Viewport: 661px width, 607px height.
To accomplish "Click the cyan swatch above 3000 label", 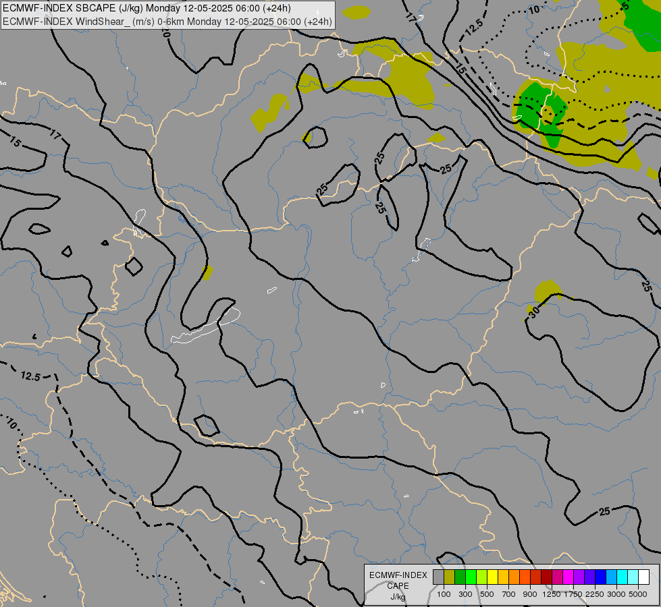I will tap(623, 577).
